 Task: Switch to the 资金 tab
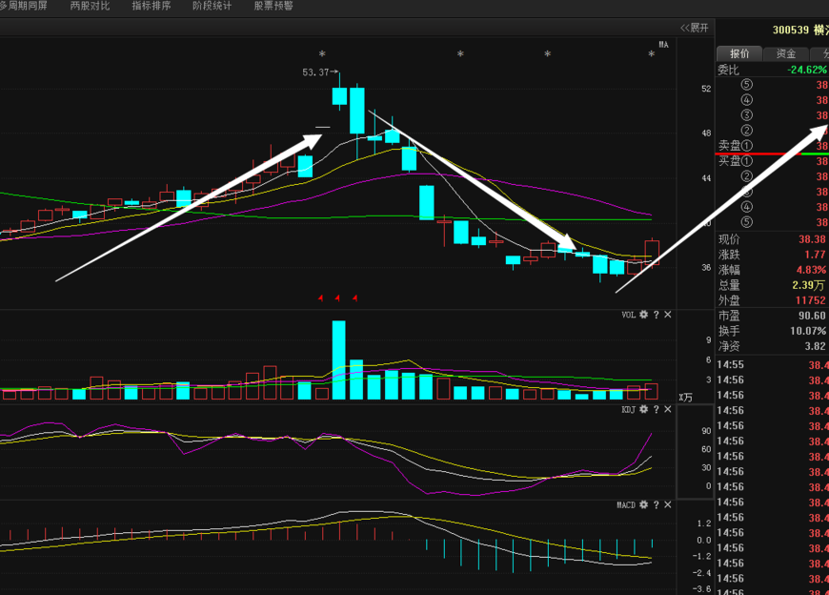786,53
